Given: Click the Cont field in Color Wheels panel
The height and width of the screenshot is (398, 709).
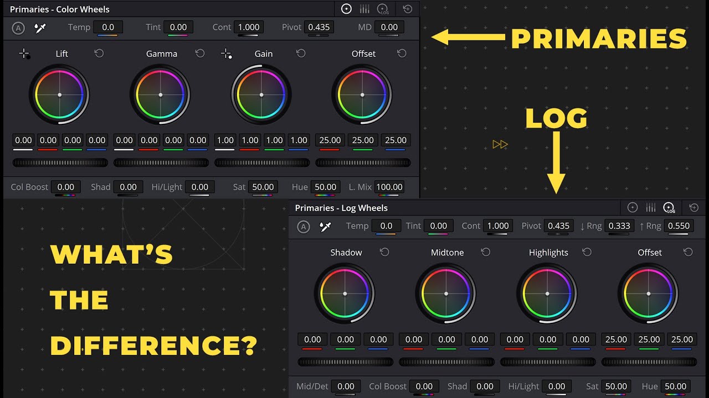Looking at the screenshot, I should pyautogui.click(x=249, y=27).
